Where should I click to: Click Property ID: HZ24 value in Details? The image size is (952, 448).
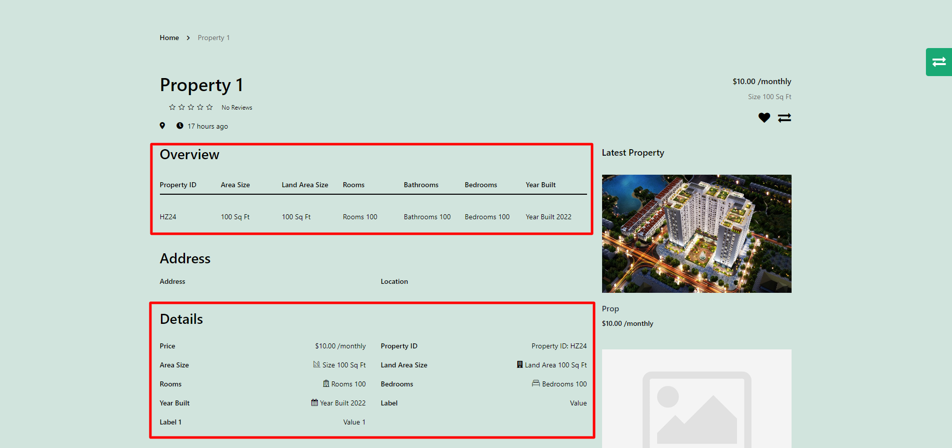[559, 346]
